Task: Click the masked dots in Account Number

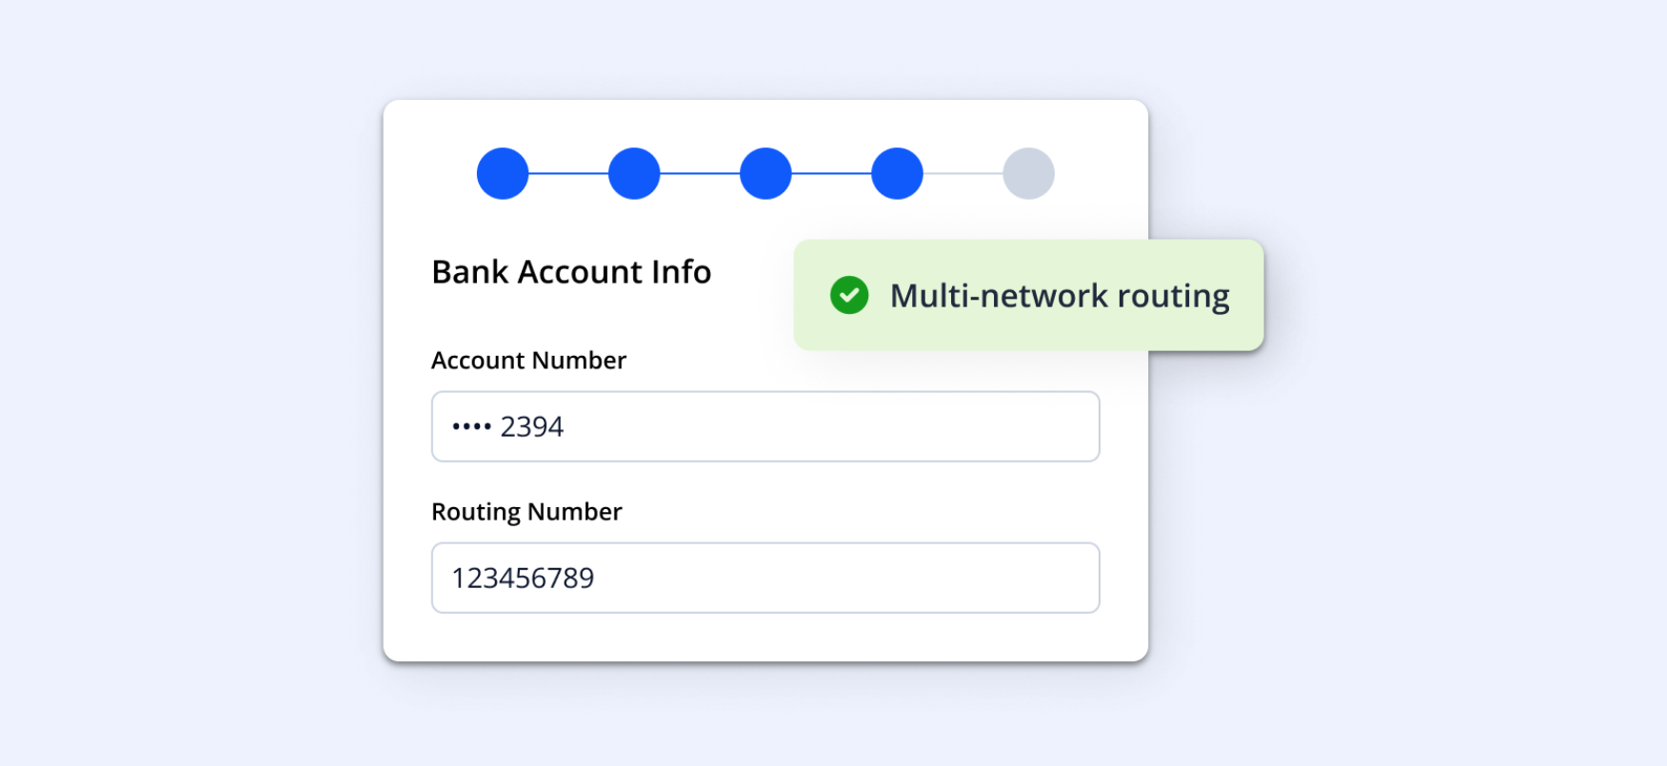Action: tap(471, 426)
